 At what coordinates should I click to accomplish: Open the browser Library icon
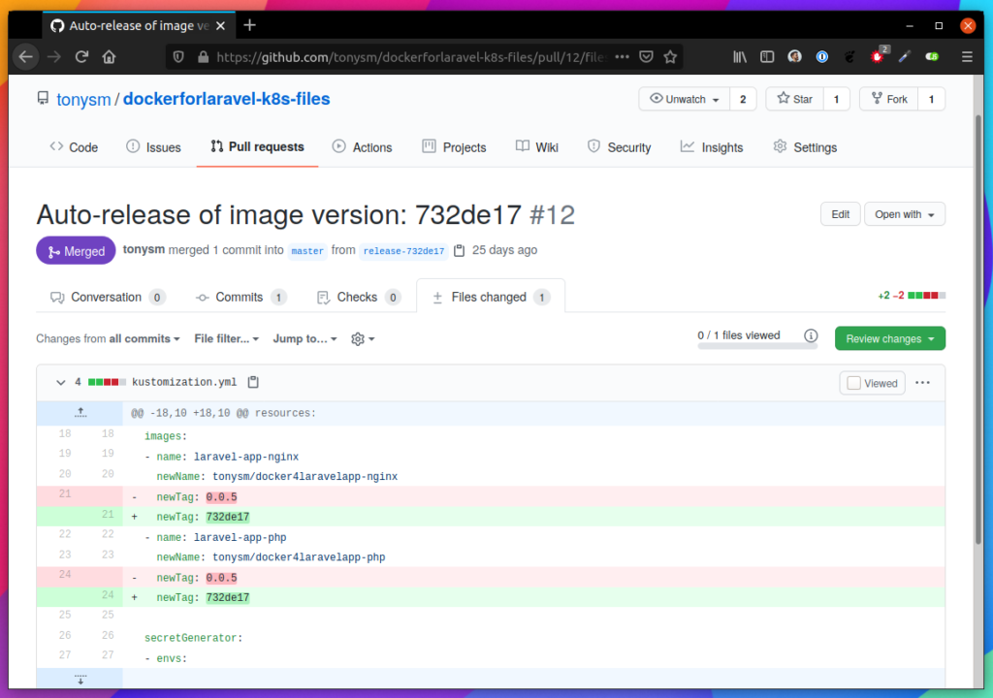click(x=740, y=57)
